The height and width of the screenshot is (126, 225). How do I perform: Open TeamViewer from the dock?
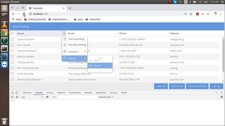point(5,64)
